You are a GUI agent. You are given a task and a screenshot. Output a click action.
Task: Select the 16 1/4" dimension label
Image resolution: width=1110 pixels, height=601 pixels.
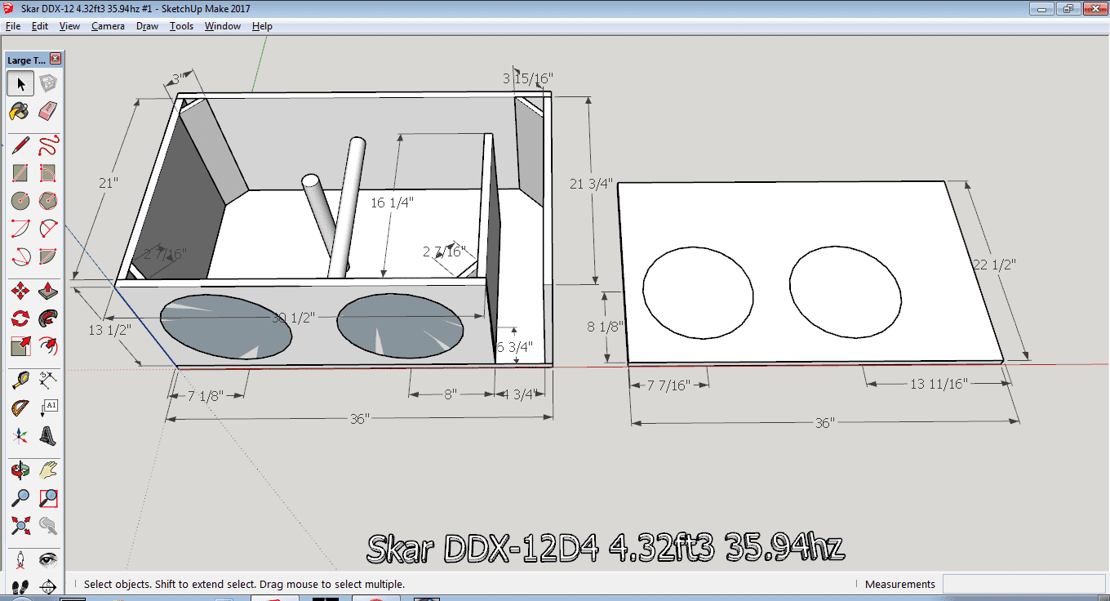(393, 203)
